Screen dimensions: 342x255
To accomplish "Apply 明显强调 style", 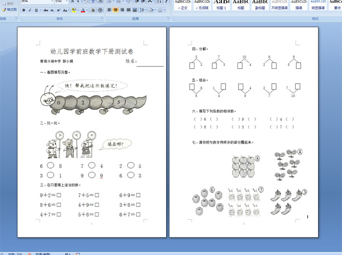I will pyautogui.click(x=318, y=5).
